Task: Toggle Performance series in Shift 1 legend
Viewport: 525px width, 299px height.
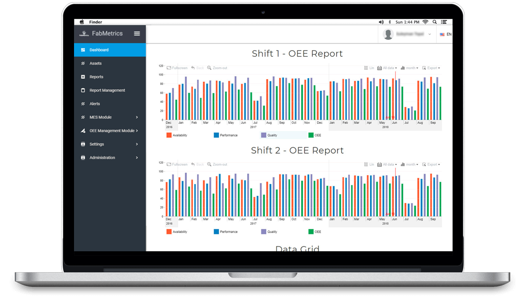Action: [x=216, y=135]
